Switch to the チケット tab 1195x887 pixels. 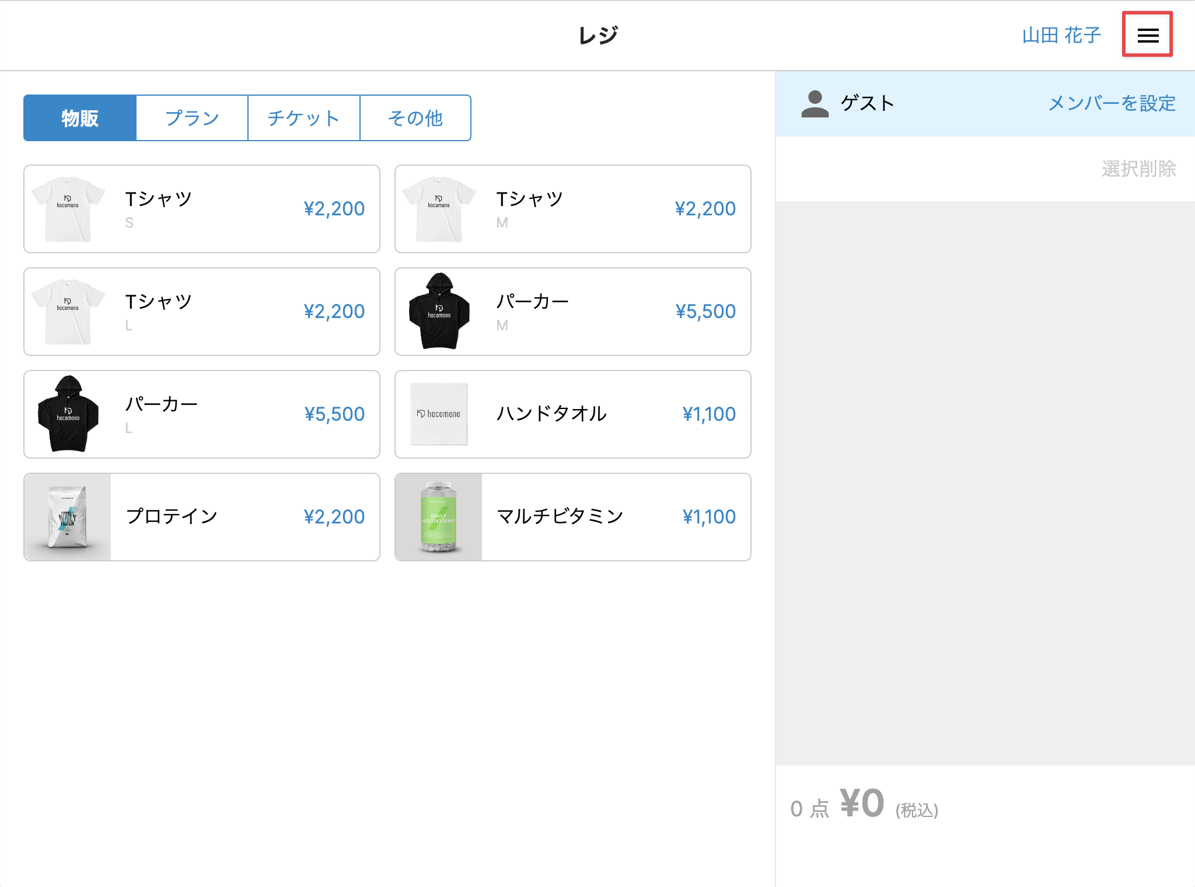point(303,118)
